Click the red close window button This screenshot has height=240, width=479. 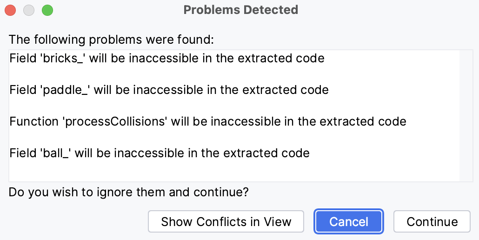click(10, 10)
